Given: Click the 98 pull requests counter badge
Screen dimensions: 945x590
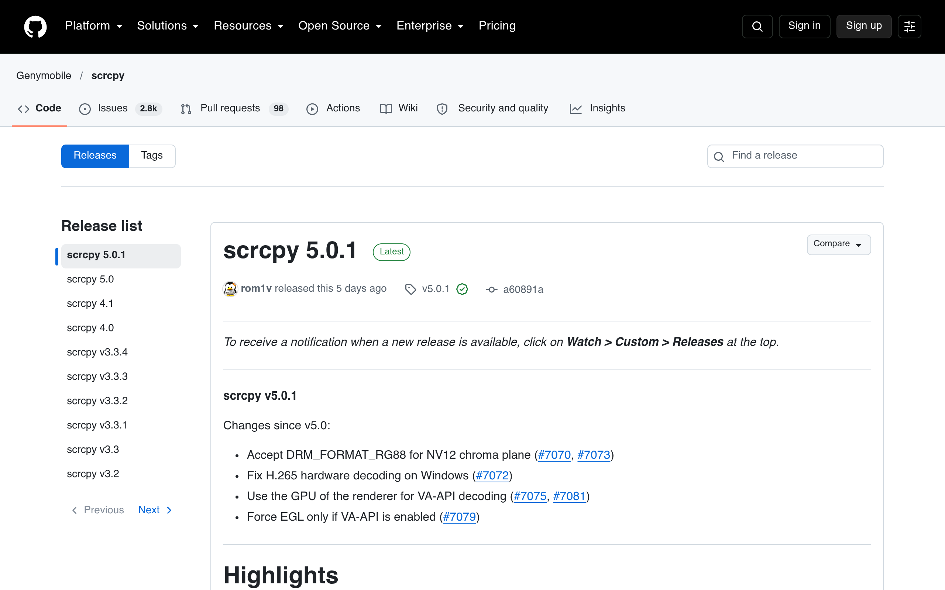Looking at the screenshot, I should coord(278,108).
